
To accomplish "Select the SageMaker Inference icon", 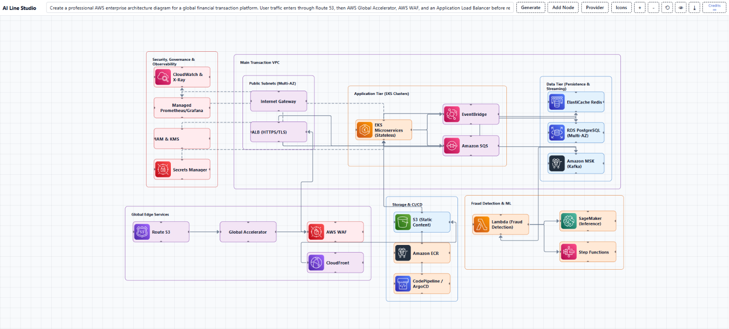I will (x=569, y=221).
